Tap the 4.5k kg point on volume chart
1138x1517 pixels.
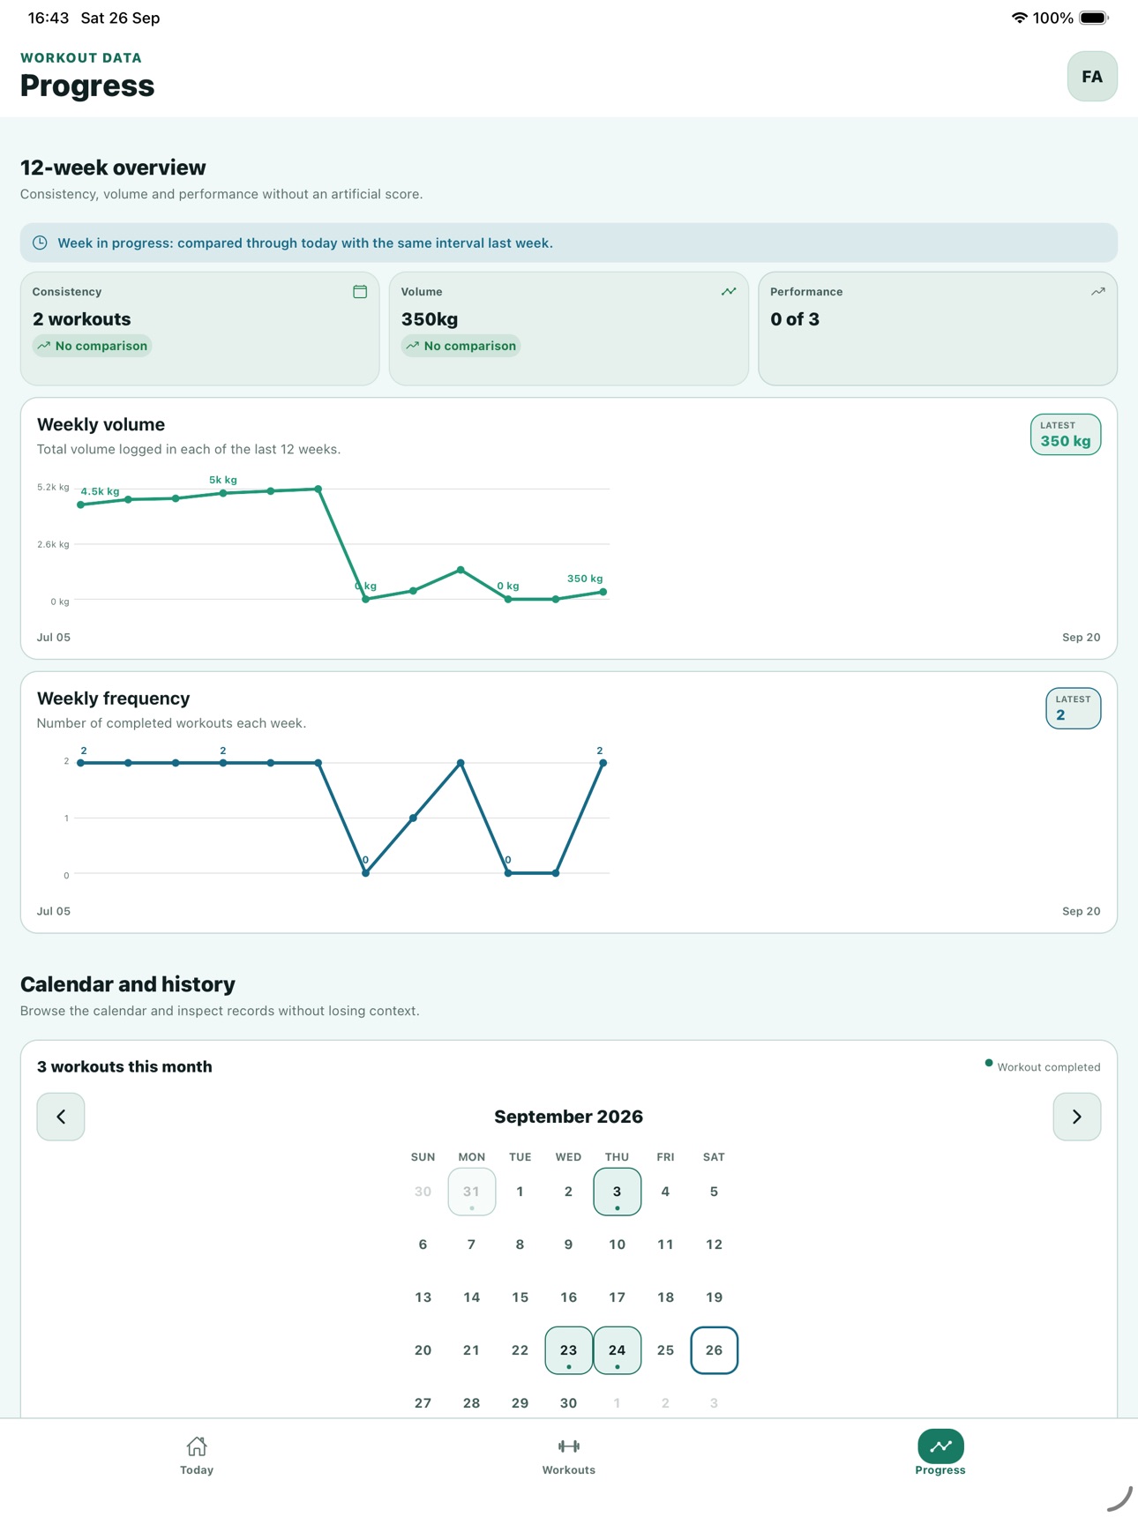[81, 504]
